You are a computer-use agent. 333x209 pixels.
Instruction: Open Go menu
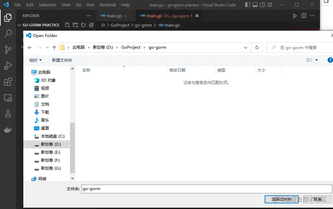tap(79, 5)
